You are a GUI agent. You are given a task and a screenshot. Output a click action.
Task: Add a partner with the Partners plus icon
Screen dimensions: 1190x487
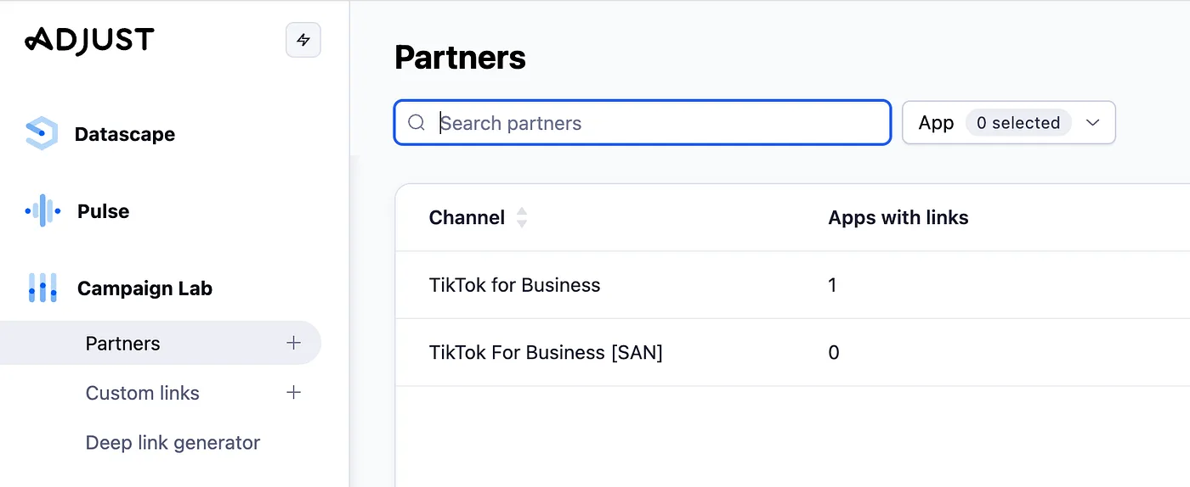294,343
